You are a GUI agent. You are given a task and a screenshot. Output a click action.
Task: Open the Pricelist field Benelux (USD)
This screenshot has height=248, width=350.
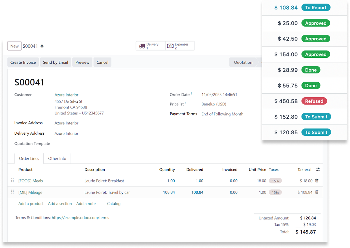(214, 104)
